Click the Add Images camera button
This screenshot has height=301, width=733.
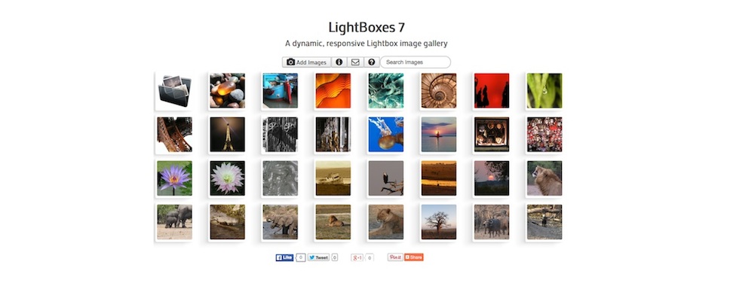(307, 62)
